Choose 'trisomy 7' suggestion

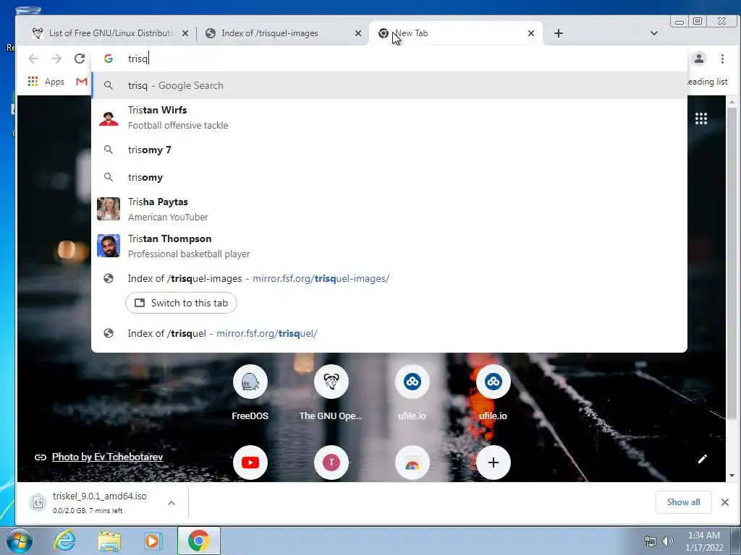(389, 150)
